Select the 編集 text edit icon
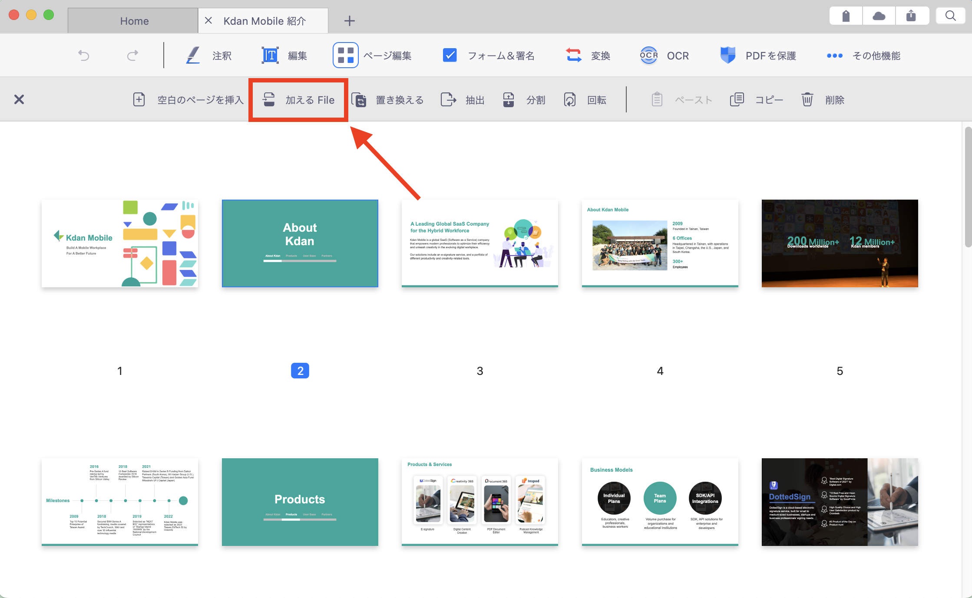Image resolution: width=972 pixels, height=598 pixels. [270, 56]
